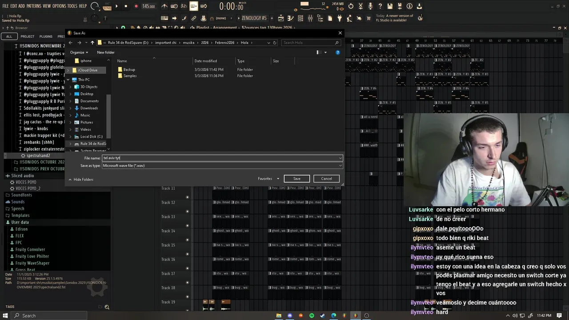Select the Backup folder in file list
Viewport: 569px width, 320px height.
pyautogui.click(x=129, y=70)
